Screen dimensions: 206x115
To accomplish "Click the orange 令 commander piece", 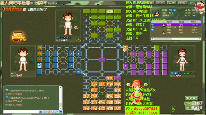I will click(126, 48).
